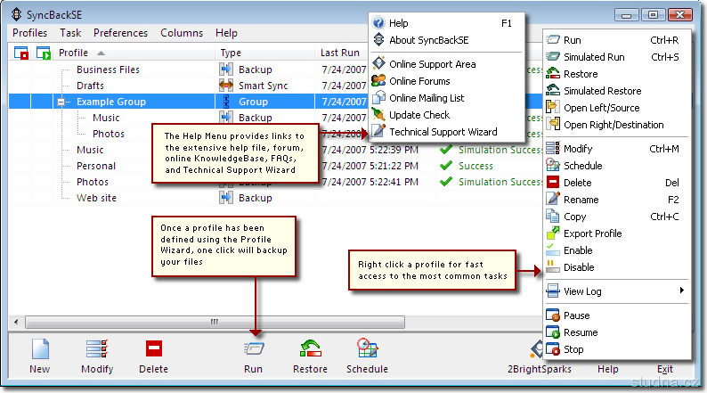Click the green play icon above profile list
Screen dimensions: 707x393
coord(43,53)
